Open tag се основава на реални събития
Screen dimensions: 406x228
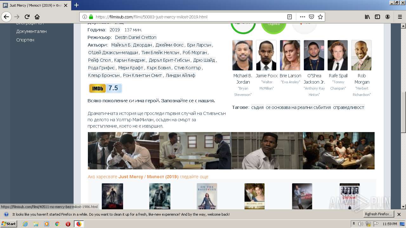tap(298, 107)
